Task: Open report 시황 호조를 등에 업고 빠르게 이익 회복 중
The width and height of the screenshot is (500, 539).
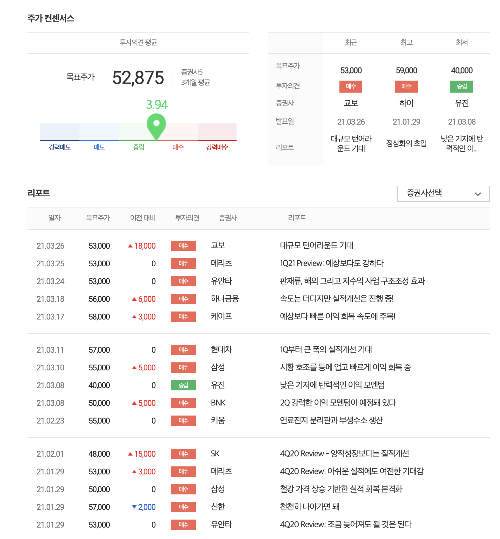Action: pyautogui.click(x=345, y=367)
